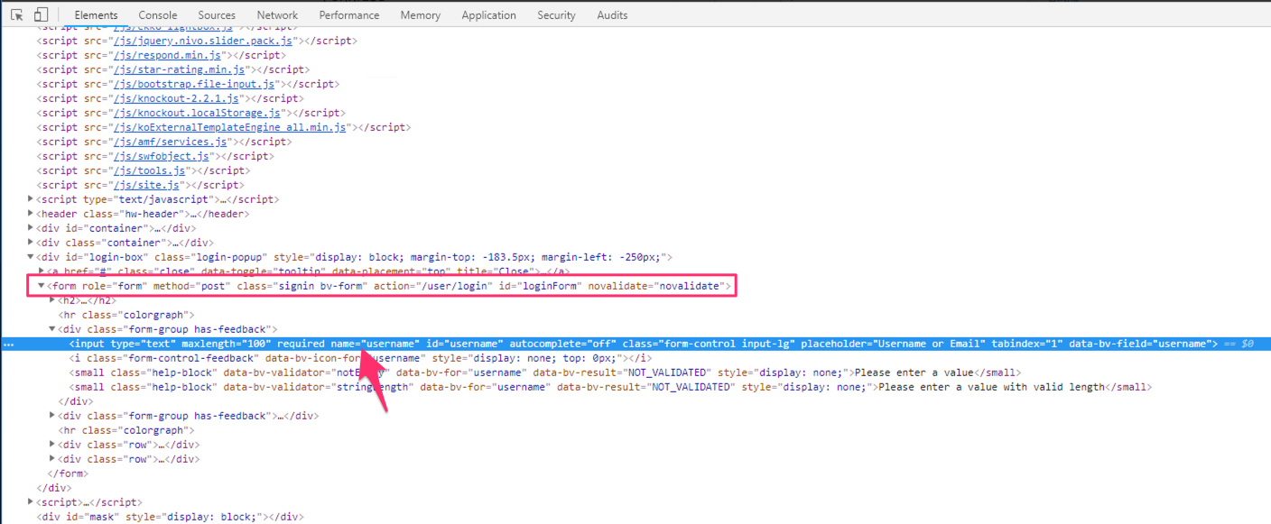Viewport: 1271px width, 524px height.
Task: Open the Audits tab
Action: pos(612,15)
